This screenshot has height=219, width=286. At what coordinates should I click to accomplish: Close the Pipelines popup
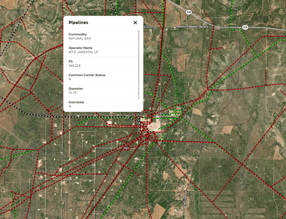(135, 23)
